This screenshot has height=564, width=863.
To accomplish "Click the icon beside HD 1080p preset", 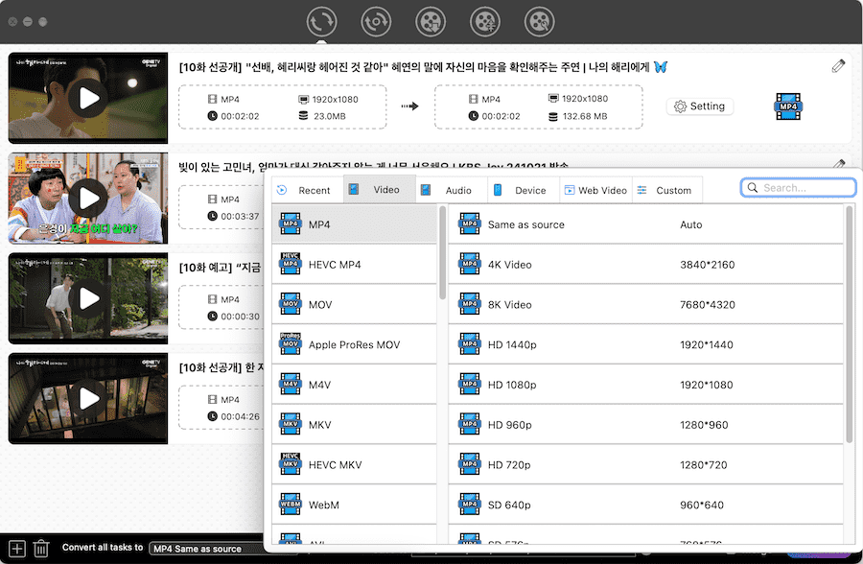I will point(470,384).
